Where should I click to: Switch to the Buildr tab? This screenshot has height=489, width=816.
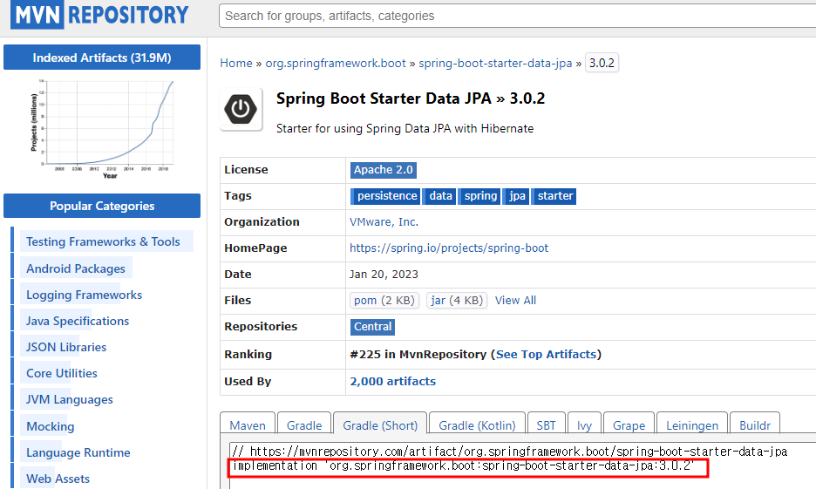click(755, 425)
